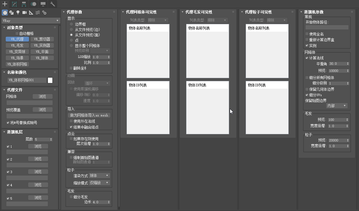The width and height of the screenshot is (359, 211).
Task: Click 做为网格体导入as mesh button
Action: (x=89, y=115)
